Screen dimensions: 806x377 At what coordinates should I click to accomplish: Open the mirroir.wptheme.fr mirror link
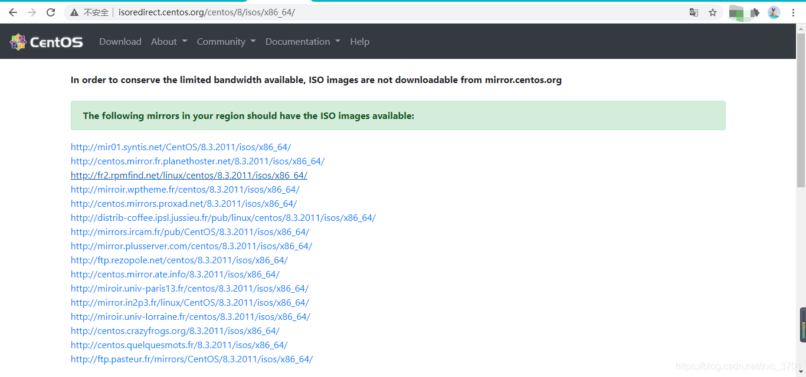tap(185, 190)
